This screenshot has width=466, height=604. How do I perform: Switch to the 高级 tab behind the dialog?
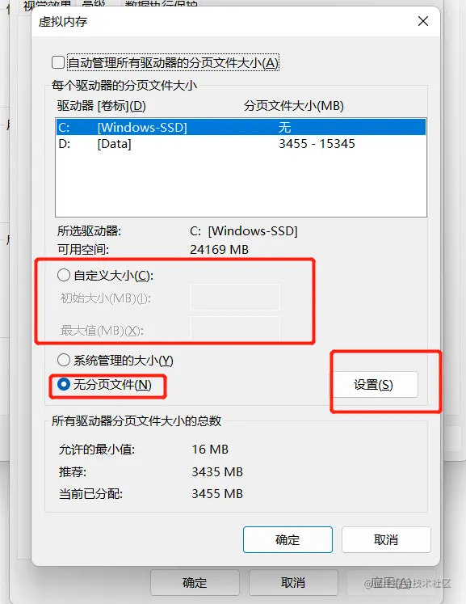pyautogui.click(x=94, y=5)
